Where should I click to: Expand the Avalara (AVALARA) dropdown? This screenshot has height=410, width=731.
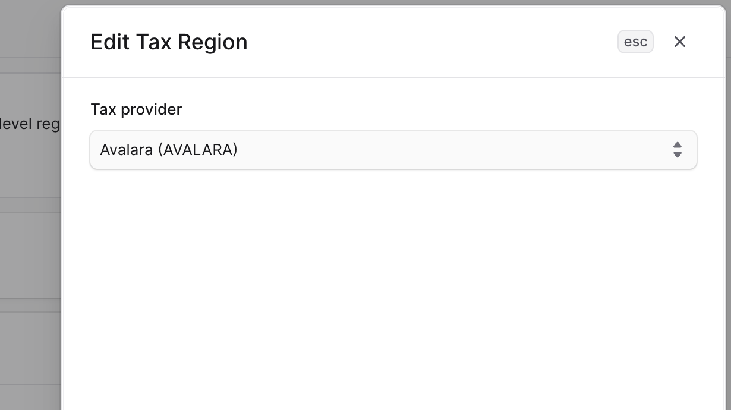click(x=393, y=150)
